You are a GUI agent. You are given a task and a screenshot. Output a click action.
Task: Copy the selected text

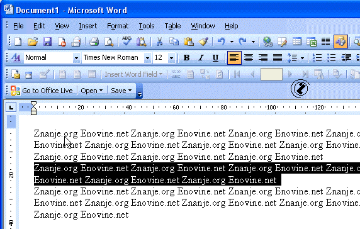(x=174, y=42)
